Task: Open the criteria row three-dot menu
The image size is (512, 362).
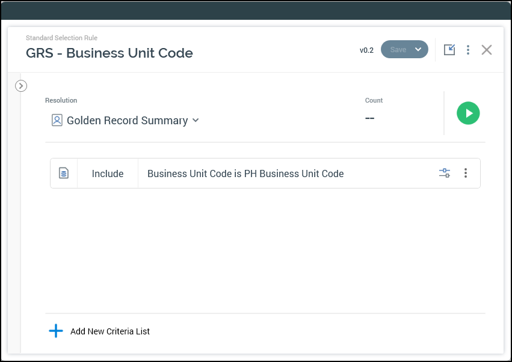Action: tap(465, 173)
